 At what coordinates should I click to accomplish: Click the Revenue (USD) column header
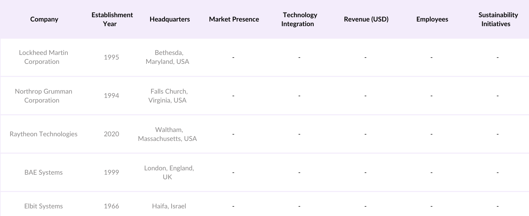click(366, 19)
